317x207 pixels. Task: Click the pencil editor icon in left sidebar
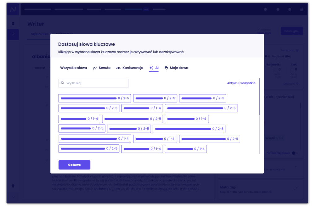click(x=13, y=34)
